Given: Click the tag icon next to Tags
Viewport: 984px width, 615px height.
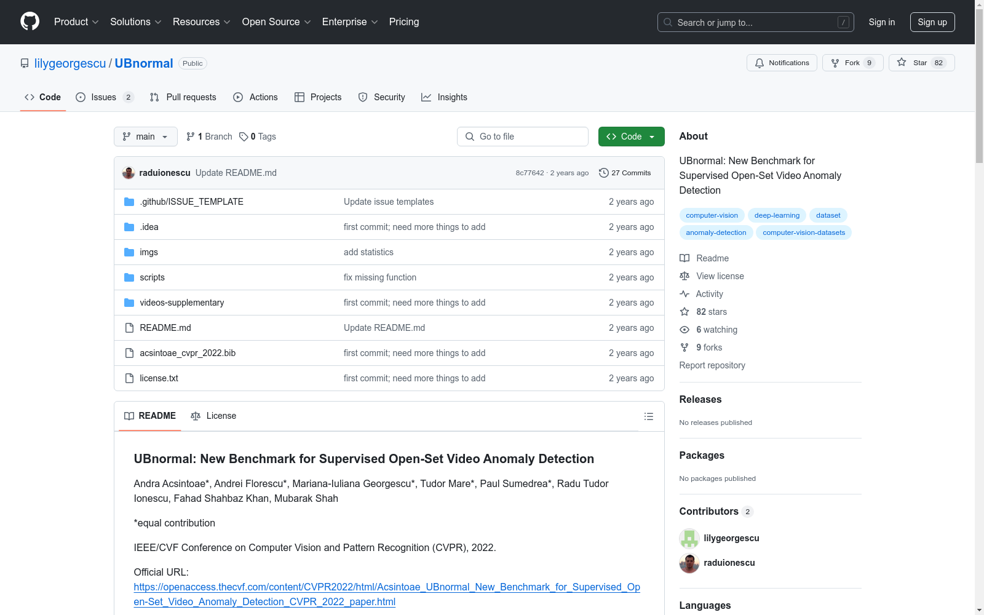Looking at the screenshot, I should coord(244,137).
